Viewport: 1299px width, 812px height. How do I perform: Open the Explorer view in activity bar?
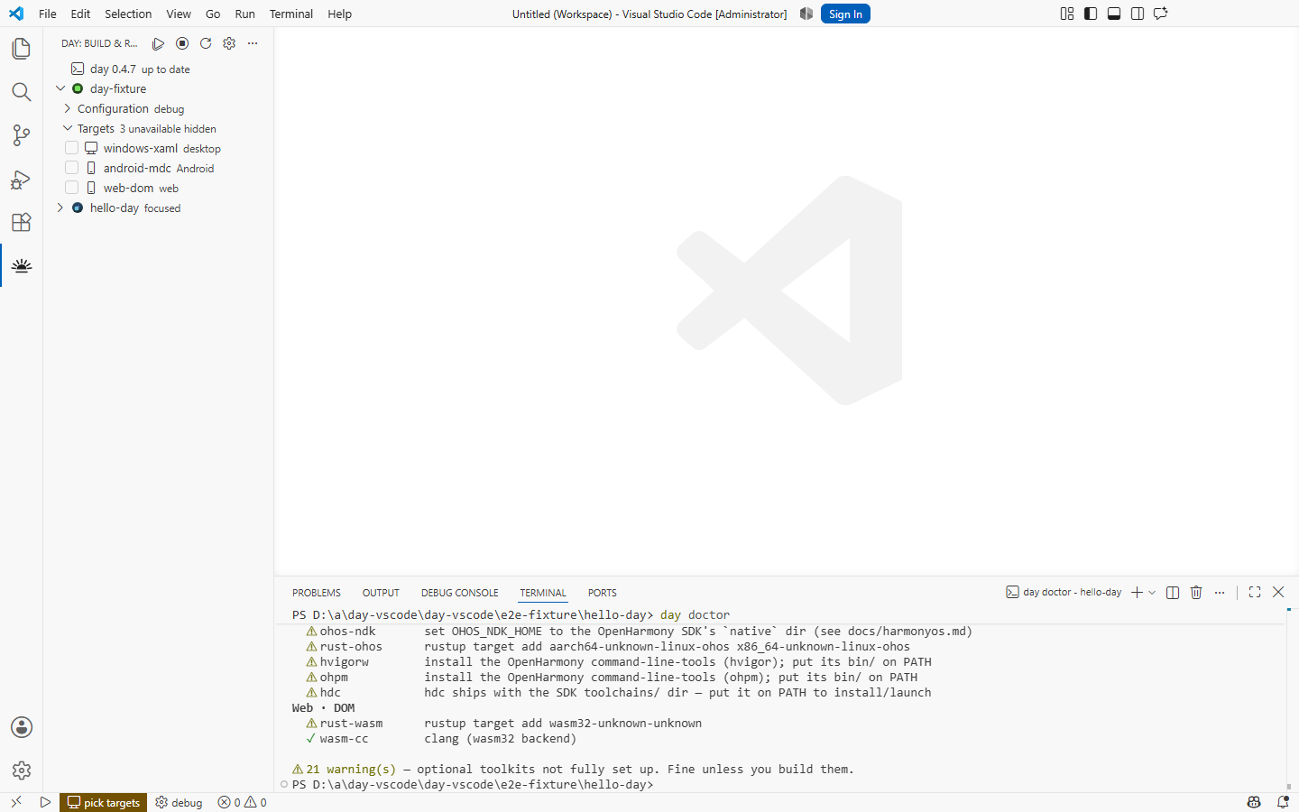coord(22,49)
